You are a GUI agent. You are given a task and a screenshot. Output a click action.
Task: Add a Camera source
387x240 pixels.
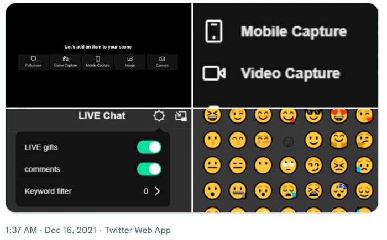[162, 61]
